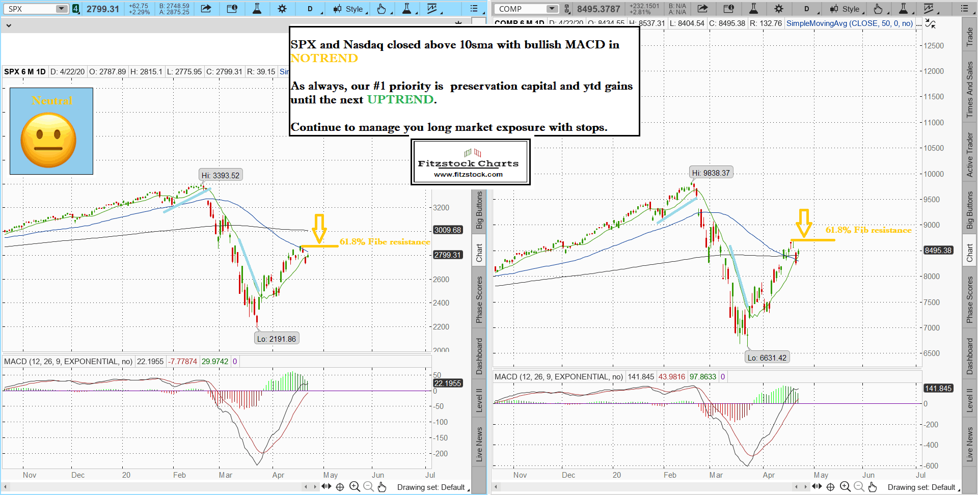The width and height of the screenshot is (978, 495).
Task: Click the zoom in magnifier below SPX chart
Action: [355, 487]
